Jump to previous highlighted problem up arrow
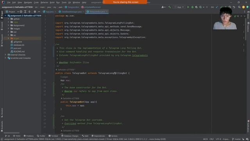Viewport: 250px width, 141px height. click(241, 16)
